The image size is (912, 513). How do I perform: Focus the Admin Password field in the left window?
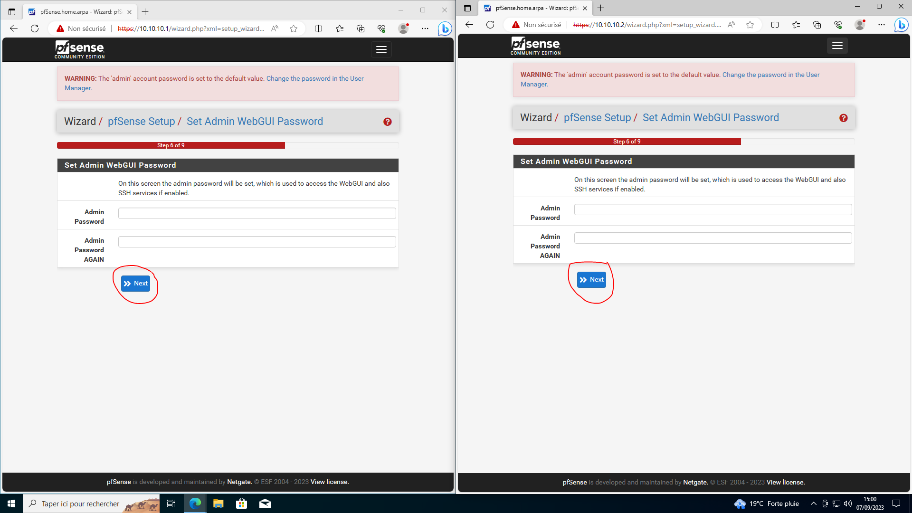(257, 213)
